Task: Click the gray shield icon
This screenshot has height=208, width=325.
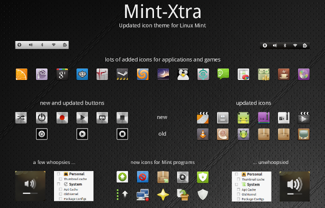Action: [202, 194]
